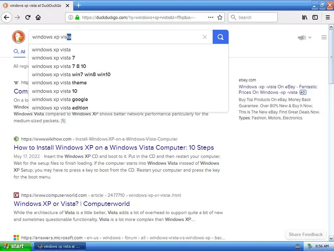Screen dimensions: 334x251
Task: Close the DuckDuckGo tab
Action: tap(68, 6)
